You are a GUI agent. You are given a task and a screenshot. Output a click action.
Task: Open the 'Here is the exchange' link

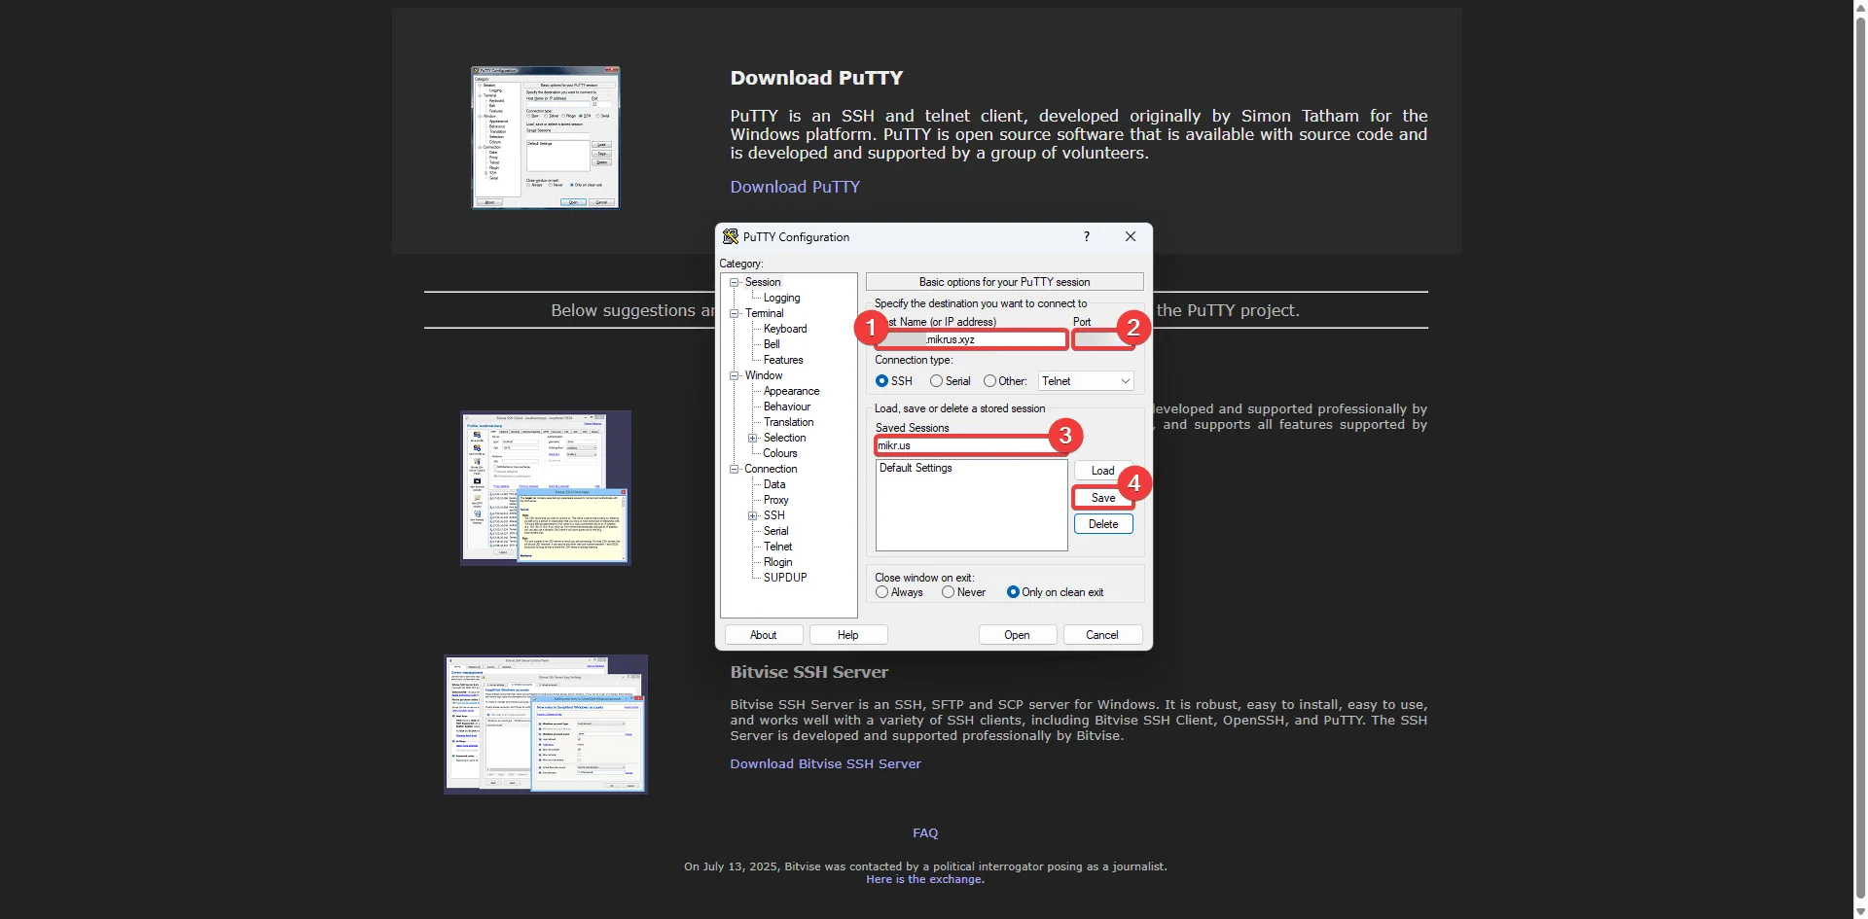click(x=925, y=879)
